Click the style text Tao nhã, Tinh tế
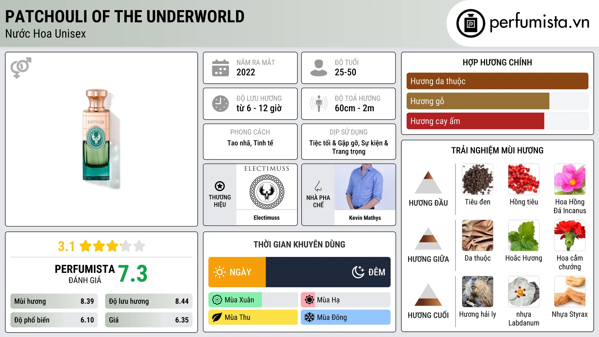 [x=250, y=143]
